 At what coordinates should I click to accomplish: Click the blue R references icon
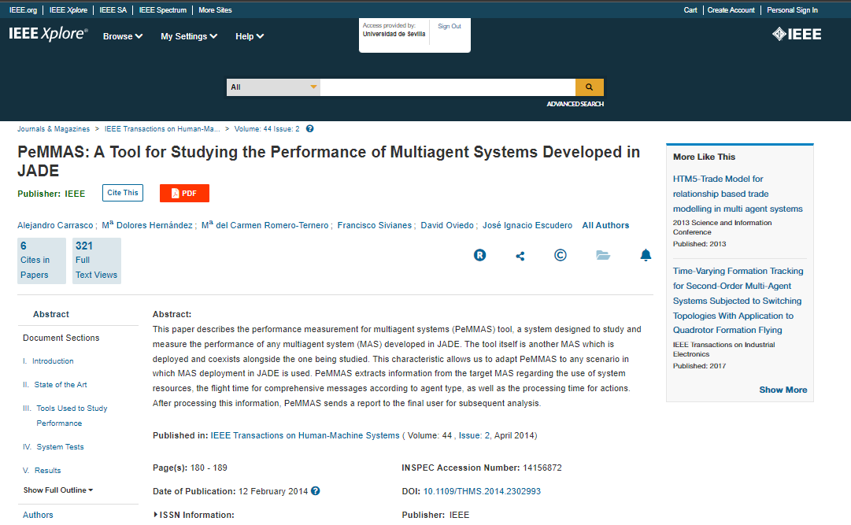pyautogui.click(x=479, y=255)
